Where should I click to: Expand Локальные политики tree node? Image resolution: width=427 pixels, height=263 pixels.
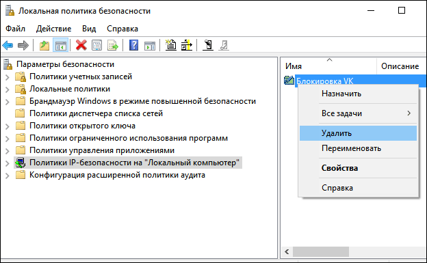click(8, 89)
